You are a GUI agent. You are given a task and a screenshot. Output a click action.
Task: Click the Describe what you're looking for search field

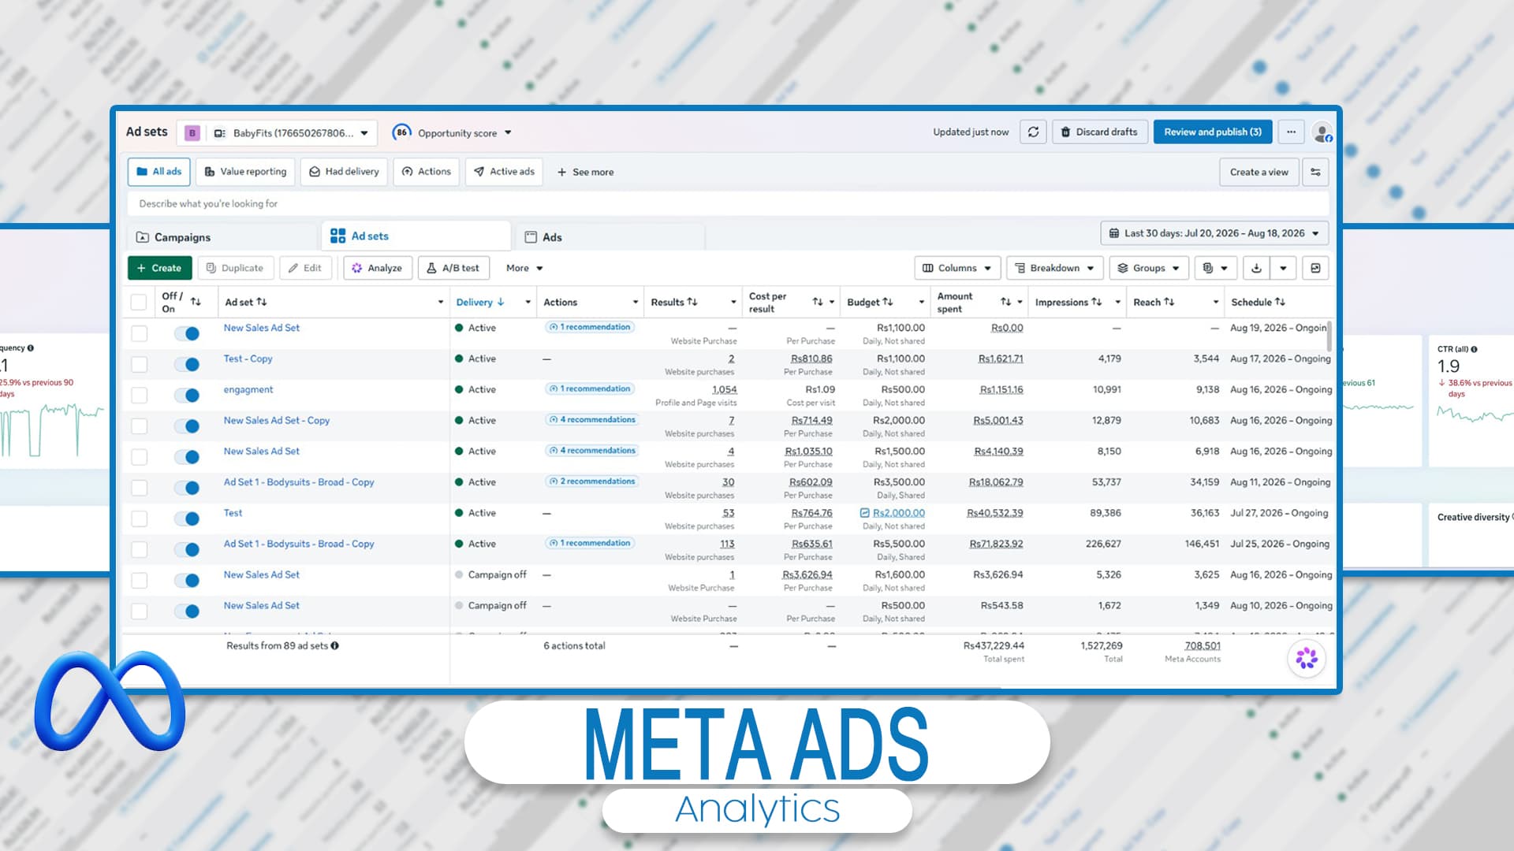(728, 203)
